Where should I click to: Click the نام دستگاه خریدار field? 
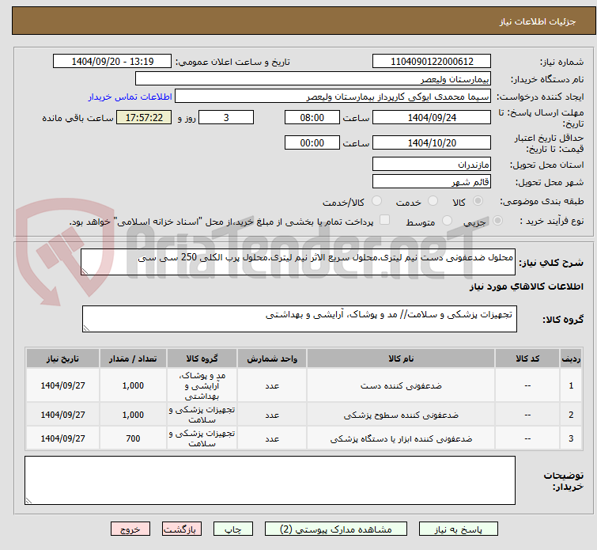[313, 79]
